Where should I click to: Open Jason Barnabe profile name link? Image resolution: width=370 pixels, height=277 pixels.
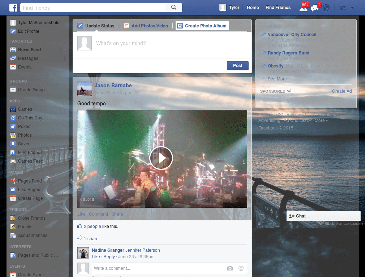113,85
